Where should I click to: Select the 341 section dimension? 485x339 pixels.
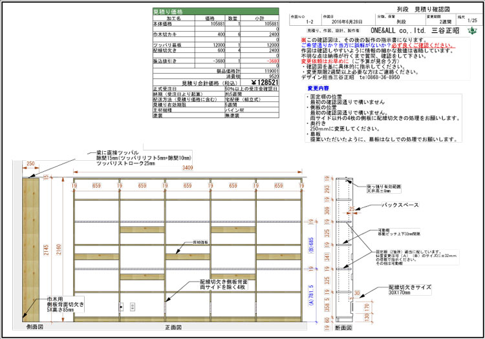coord(327,257)
